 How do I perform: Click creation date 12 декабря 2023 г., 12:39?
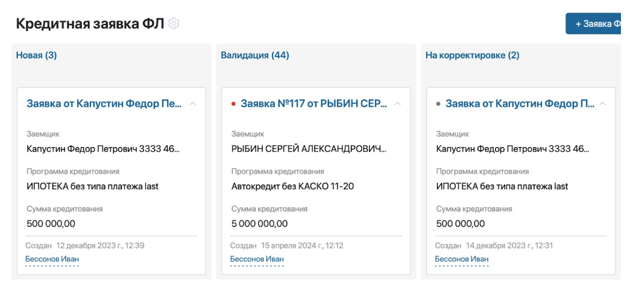(100, 246)
